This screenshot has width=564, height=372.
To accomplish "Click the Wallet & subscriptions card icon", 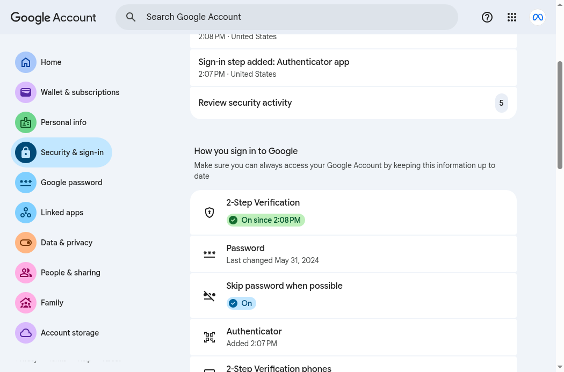I will (26, 92).
